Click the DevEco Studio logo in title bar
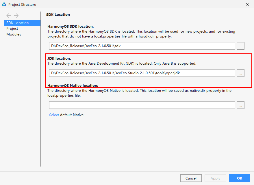The image size is (254, 185). coord(4,4)
